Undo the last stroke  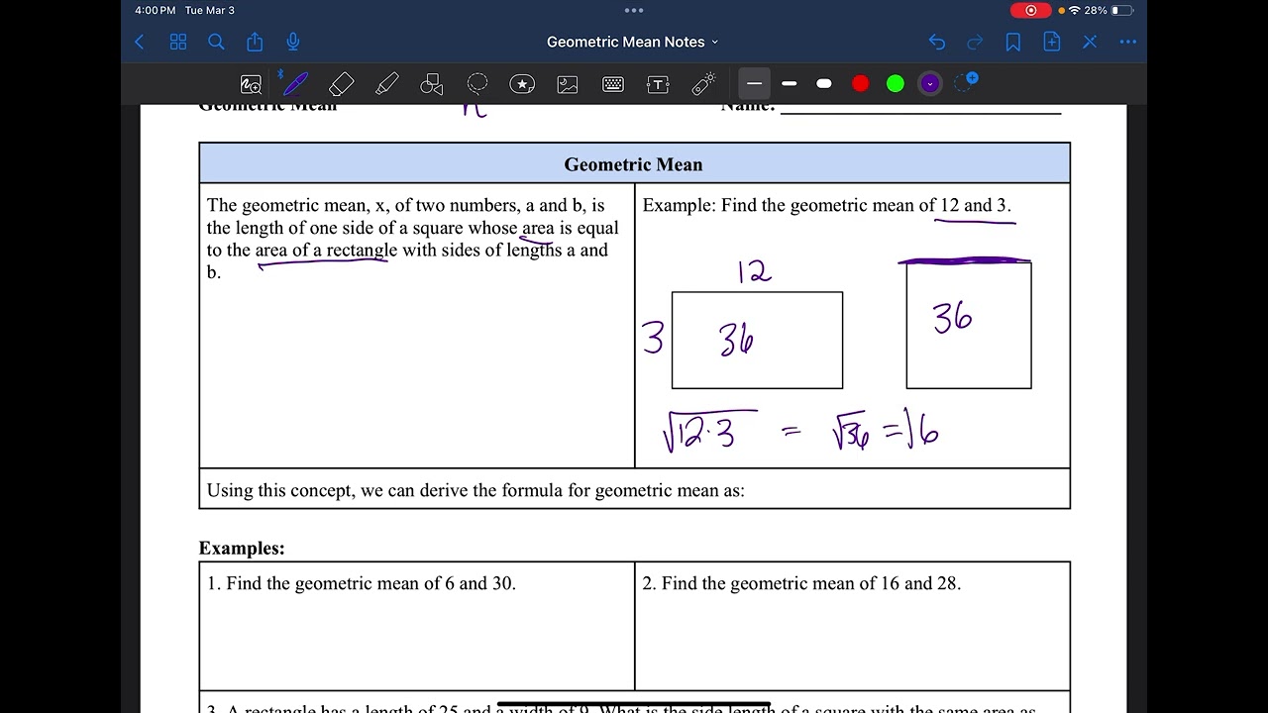tap(937, 42)
